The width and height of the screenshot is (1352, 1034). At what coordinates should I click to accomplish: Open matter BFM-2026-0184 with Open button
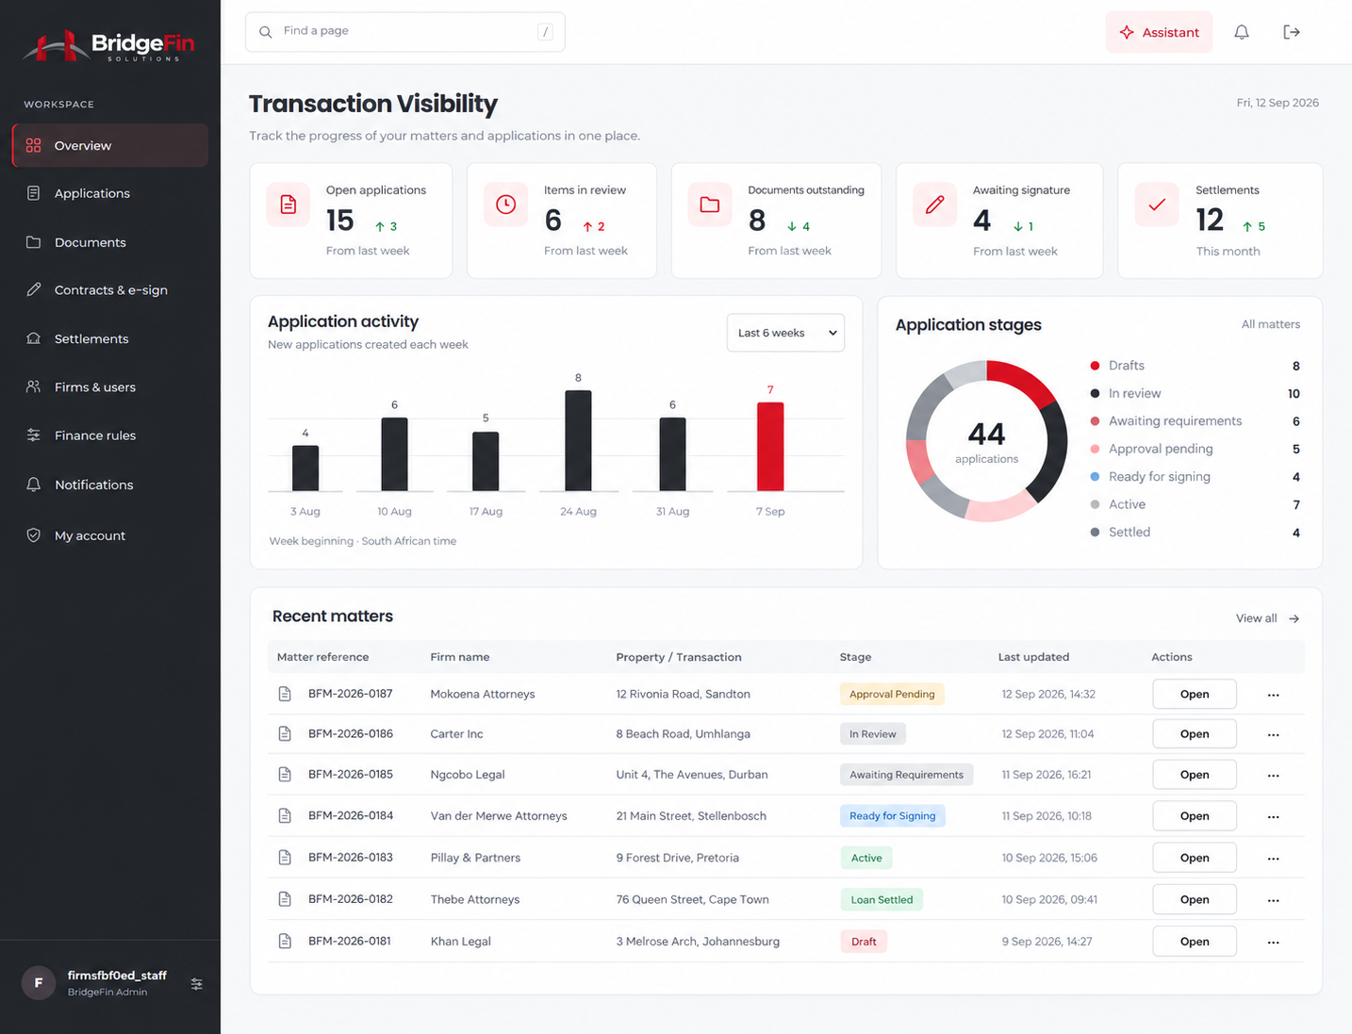pyautogui.click(x=1195, y=816)
